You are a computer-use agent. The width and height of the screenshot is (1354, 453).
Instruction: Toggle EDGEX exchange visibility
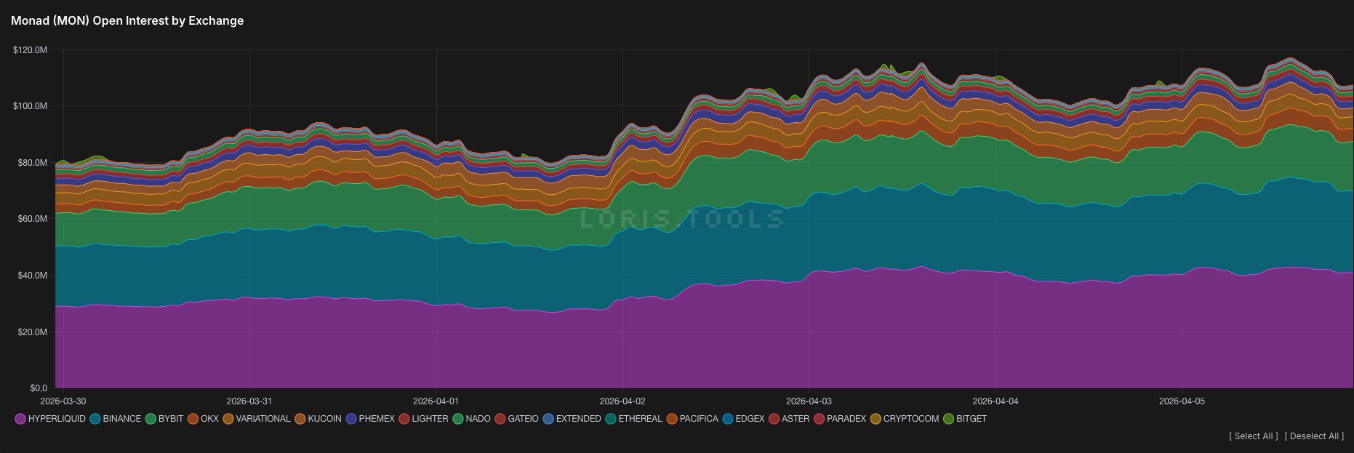pos(728,419)
